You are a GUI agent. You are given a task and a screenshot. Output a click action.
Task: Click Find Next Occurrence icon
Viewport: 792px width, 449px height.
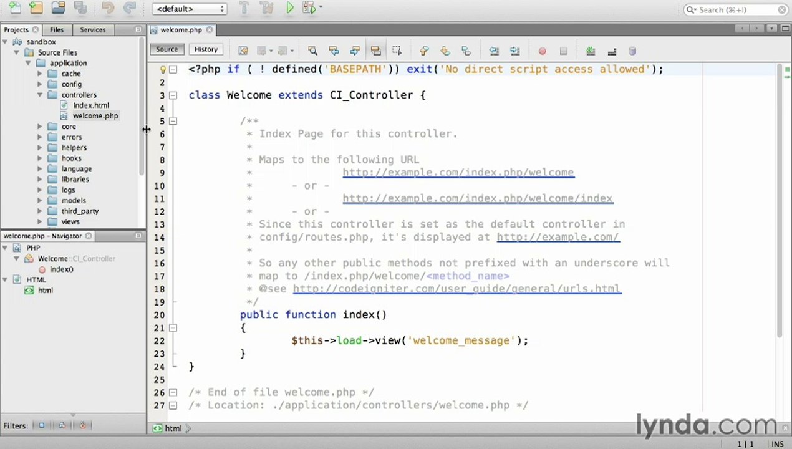355,51
